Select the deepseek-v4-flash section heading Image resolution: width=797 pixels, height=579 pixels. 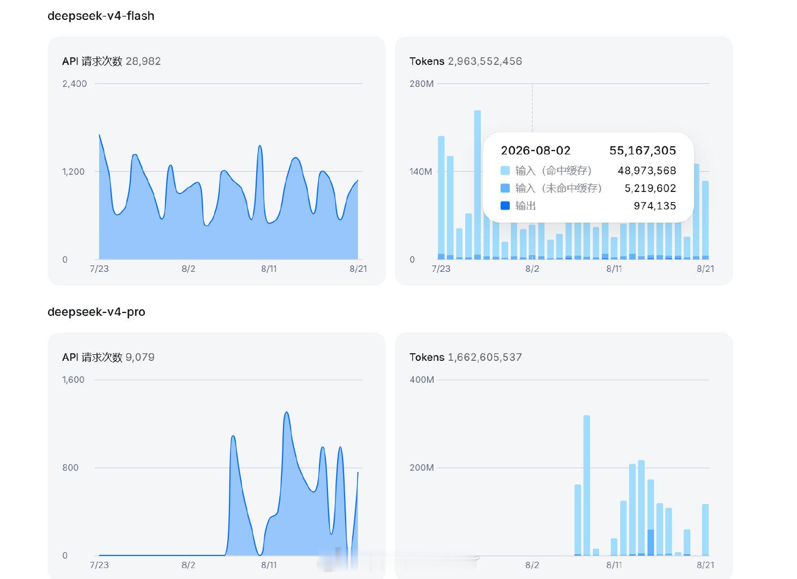point(101,16)
